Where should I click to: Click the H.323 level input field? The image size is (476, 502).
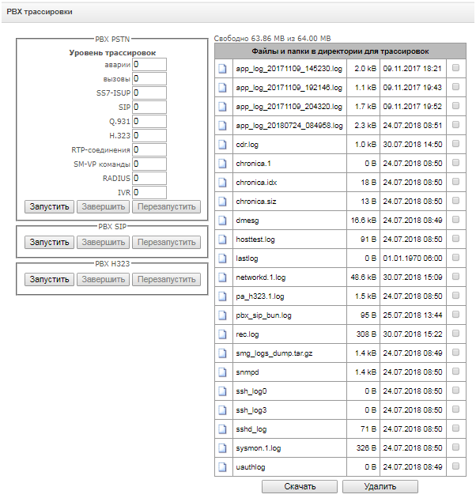(149, 135)
